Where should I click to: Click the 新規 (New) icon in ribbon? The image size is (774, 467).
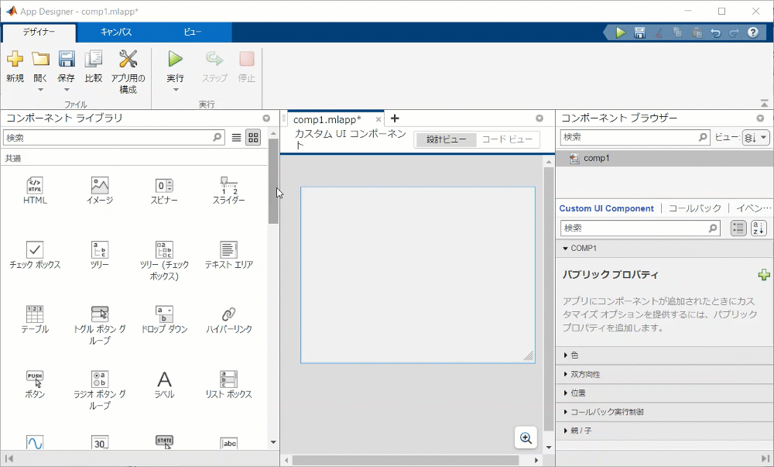coord(15,60)
